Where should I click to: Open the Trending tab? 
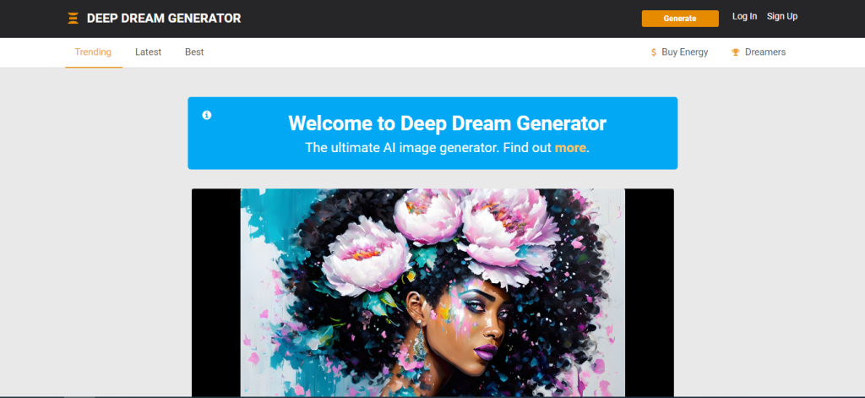[93, 52]
